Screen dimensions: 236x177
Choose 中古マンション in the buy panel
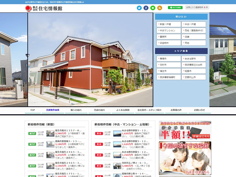[x=168, y=31]
